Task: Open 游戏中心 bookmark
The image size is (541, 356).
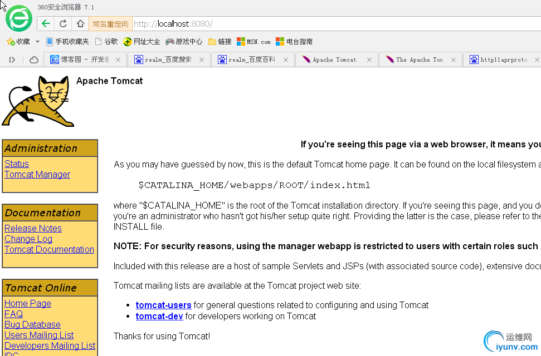Action: coord(184,42)
